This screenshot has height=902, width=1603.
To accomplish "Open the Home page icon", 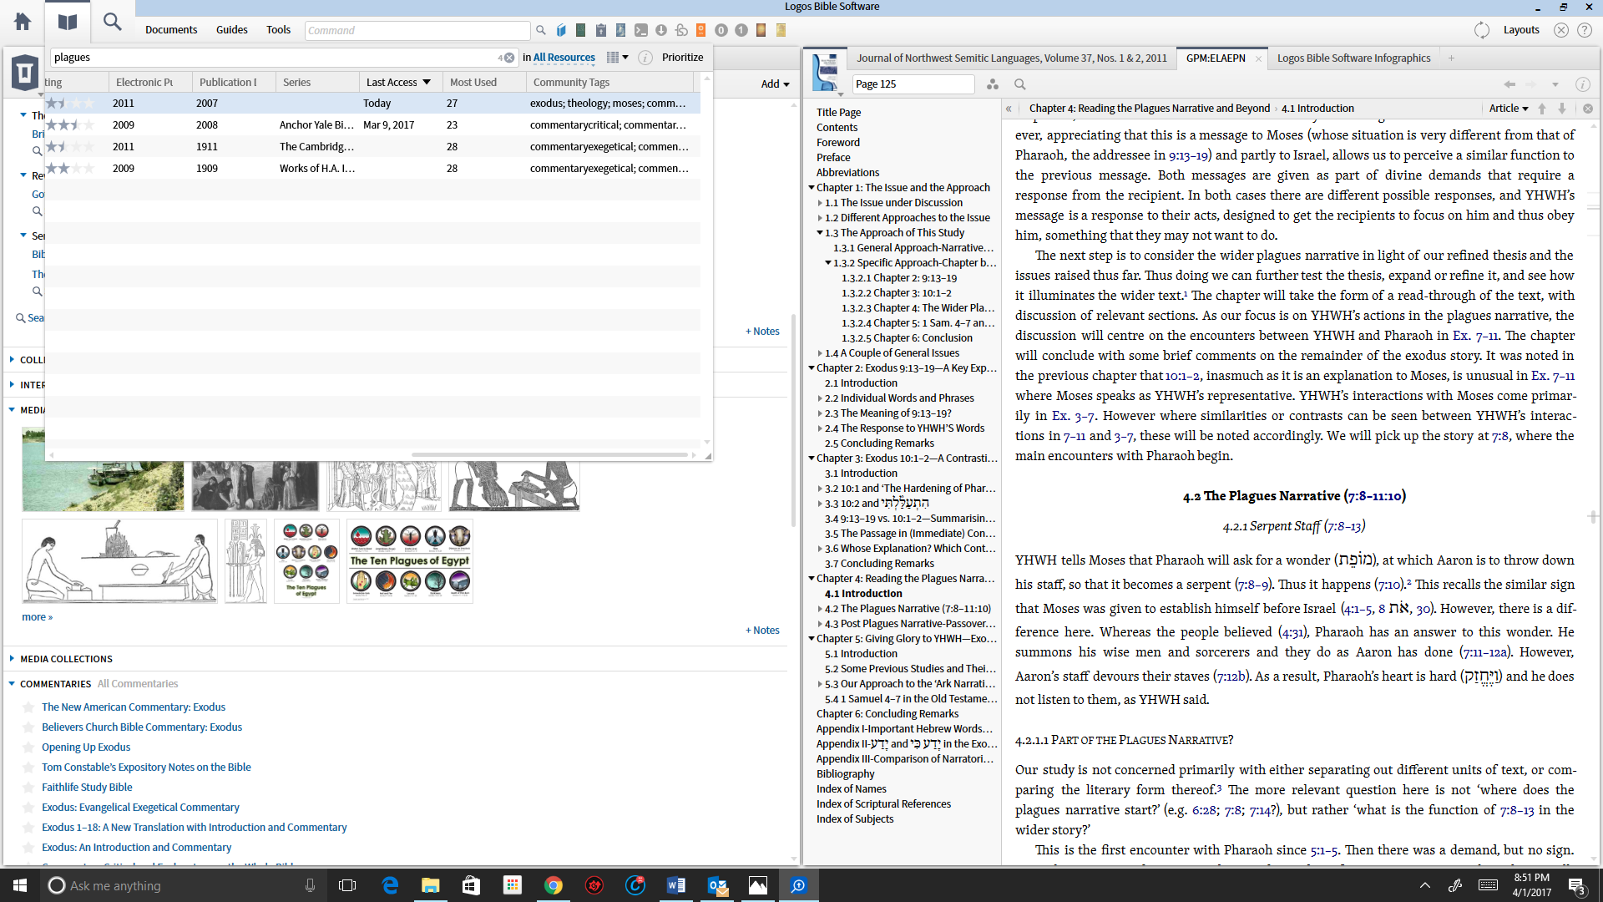I will click(23, 22).
